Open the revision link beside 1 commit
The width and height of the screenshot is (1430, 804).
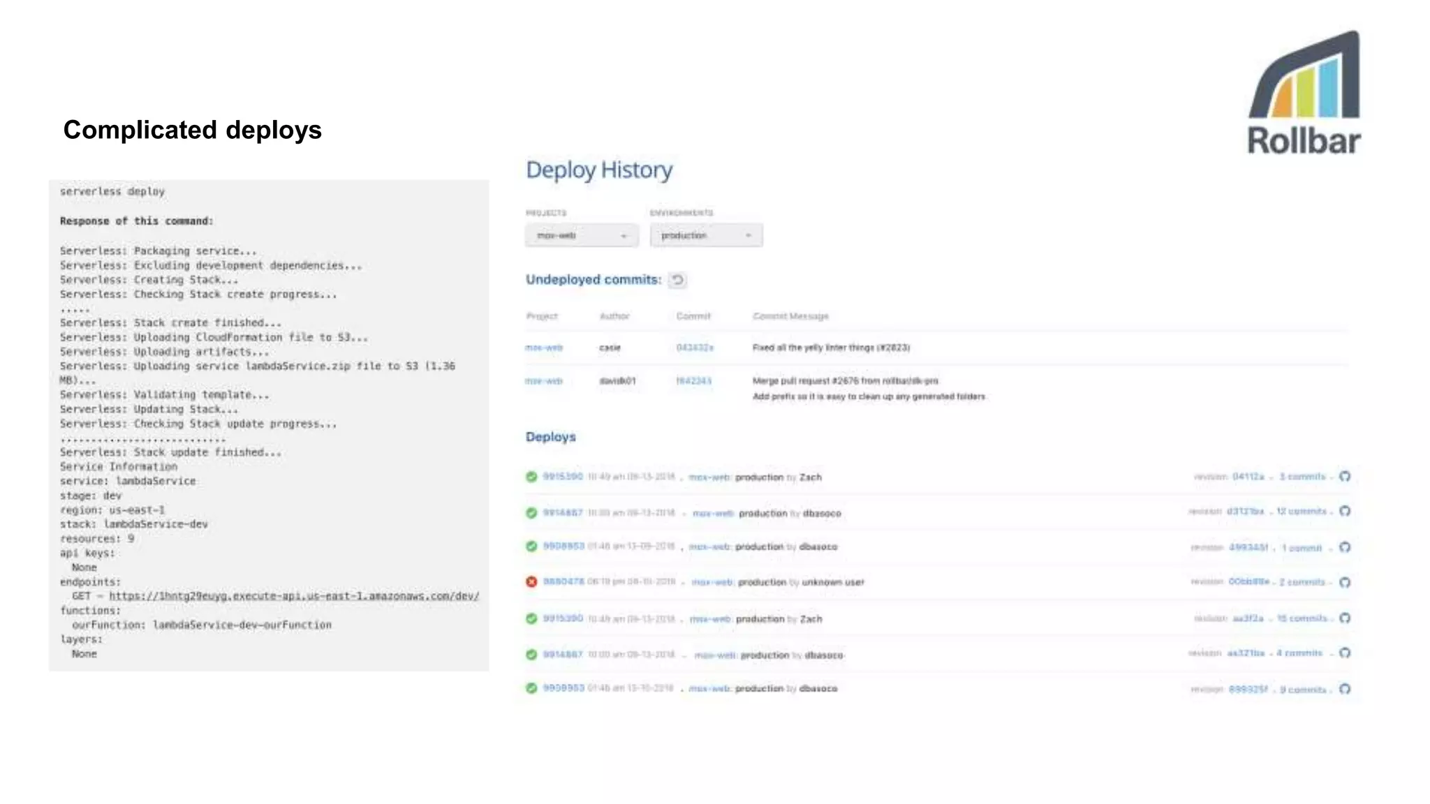[1248, 548]
